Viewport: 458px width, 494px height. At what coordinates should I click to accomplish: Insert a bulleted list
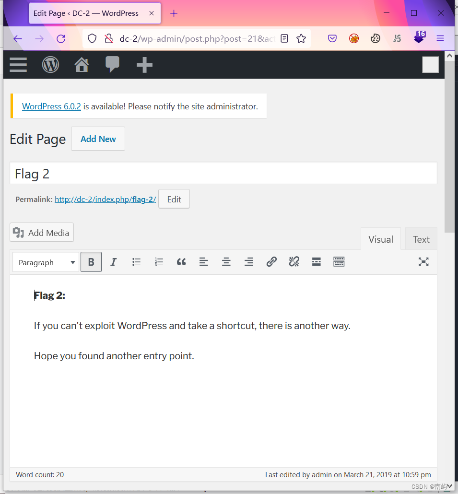point(136,262)
